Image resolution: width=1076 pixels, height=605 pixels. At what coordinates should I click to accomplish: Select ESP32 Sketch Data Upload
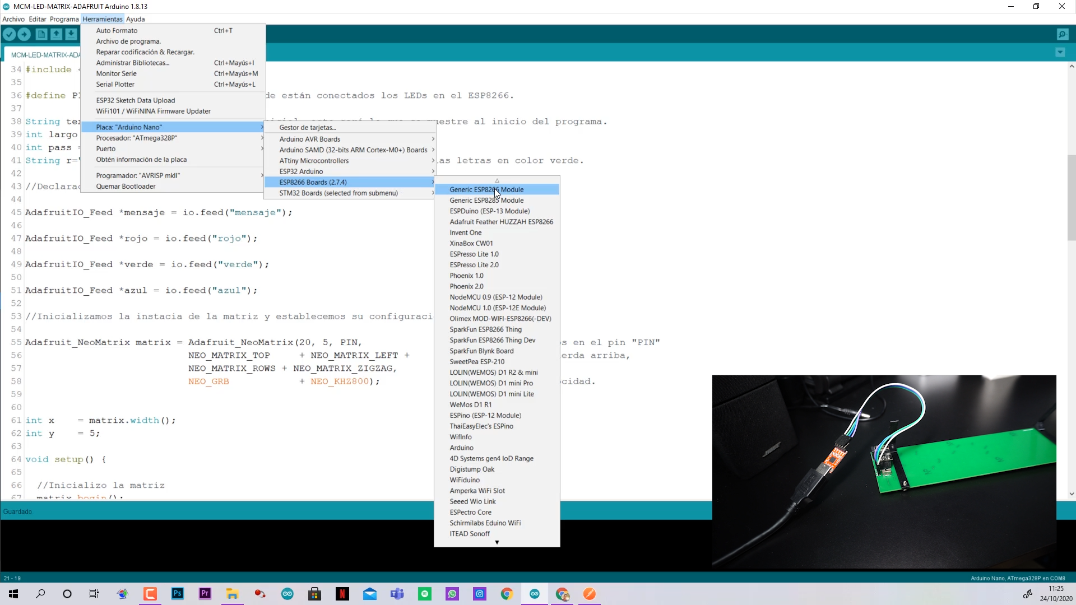(x=173, y=100)
